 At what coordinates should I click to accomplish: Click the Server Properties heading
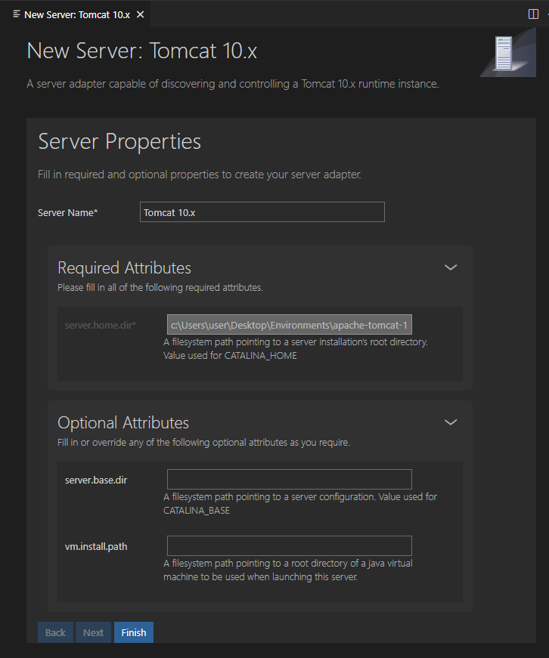click(x=119, y=141)
